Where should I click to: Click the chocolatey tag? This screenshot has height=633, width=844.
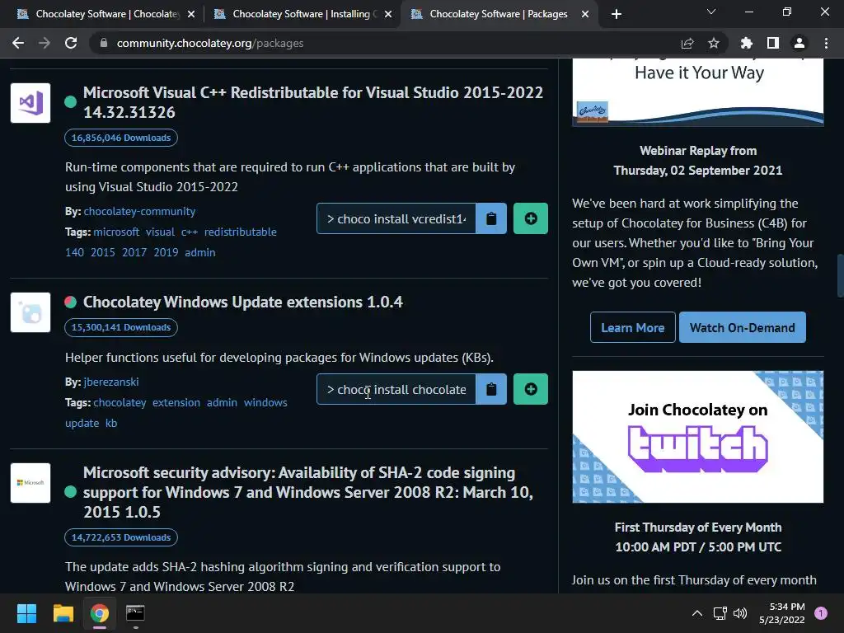120,402
